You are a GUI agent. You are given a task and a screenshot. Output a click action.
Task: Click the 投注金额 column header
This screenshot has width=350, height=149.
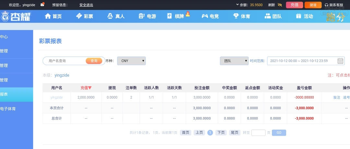202,88
